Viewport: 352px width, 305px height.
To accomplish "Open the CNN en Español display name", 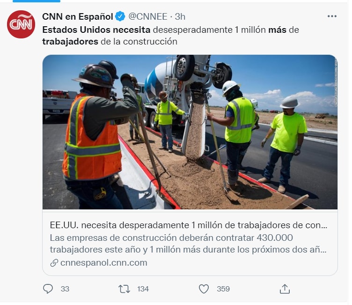I will pyautogui.click(x=78, y=16).
